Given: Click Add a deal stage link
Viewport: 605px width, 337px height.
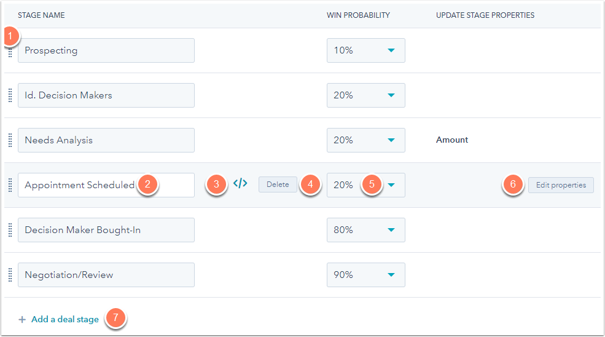Looking at the screenshot, I should click(x=64, y=319).
